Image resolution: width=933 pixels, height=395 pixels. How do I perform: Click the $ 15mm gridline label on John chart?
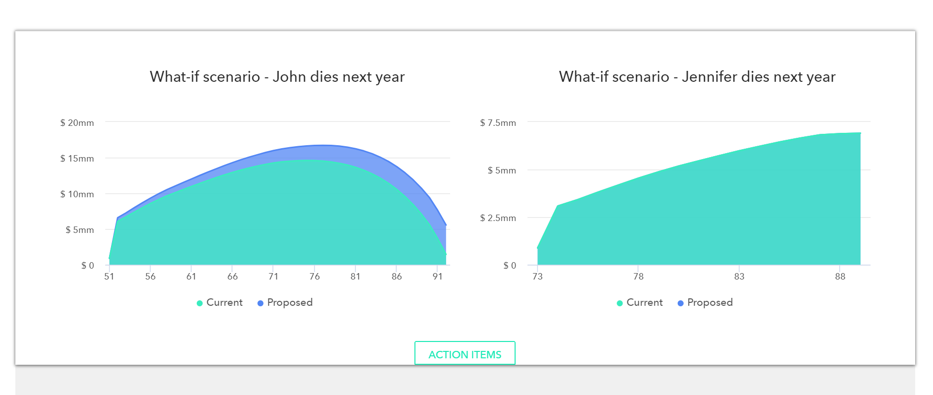(77, 159)
